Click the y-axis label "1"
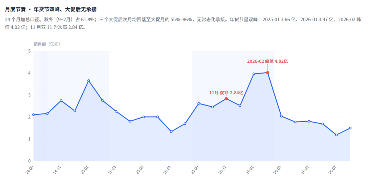 click(30, 139)
